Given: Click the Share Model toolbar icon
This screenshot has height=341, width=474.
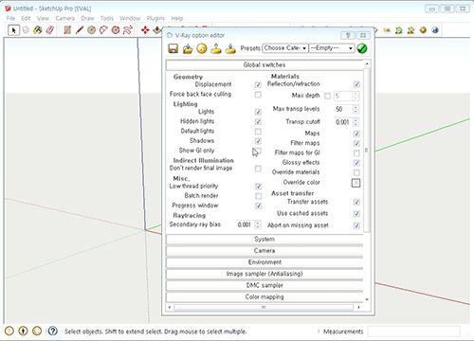Looking at the screenshot, I should pyautogui.click(x=410, y=30).
